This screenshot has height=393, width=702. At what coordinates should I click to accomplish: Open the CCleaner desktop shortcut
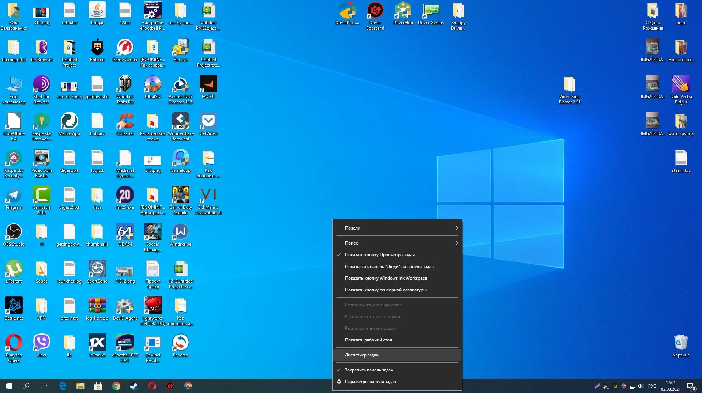pos(125,124)
